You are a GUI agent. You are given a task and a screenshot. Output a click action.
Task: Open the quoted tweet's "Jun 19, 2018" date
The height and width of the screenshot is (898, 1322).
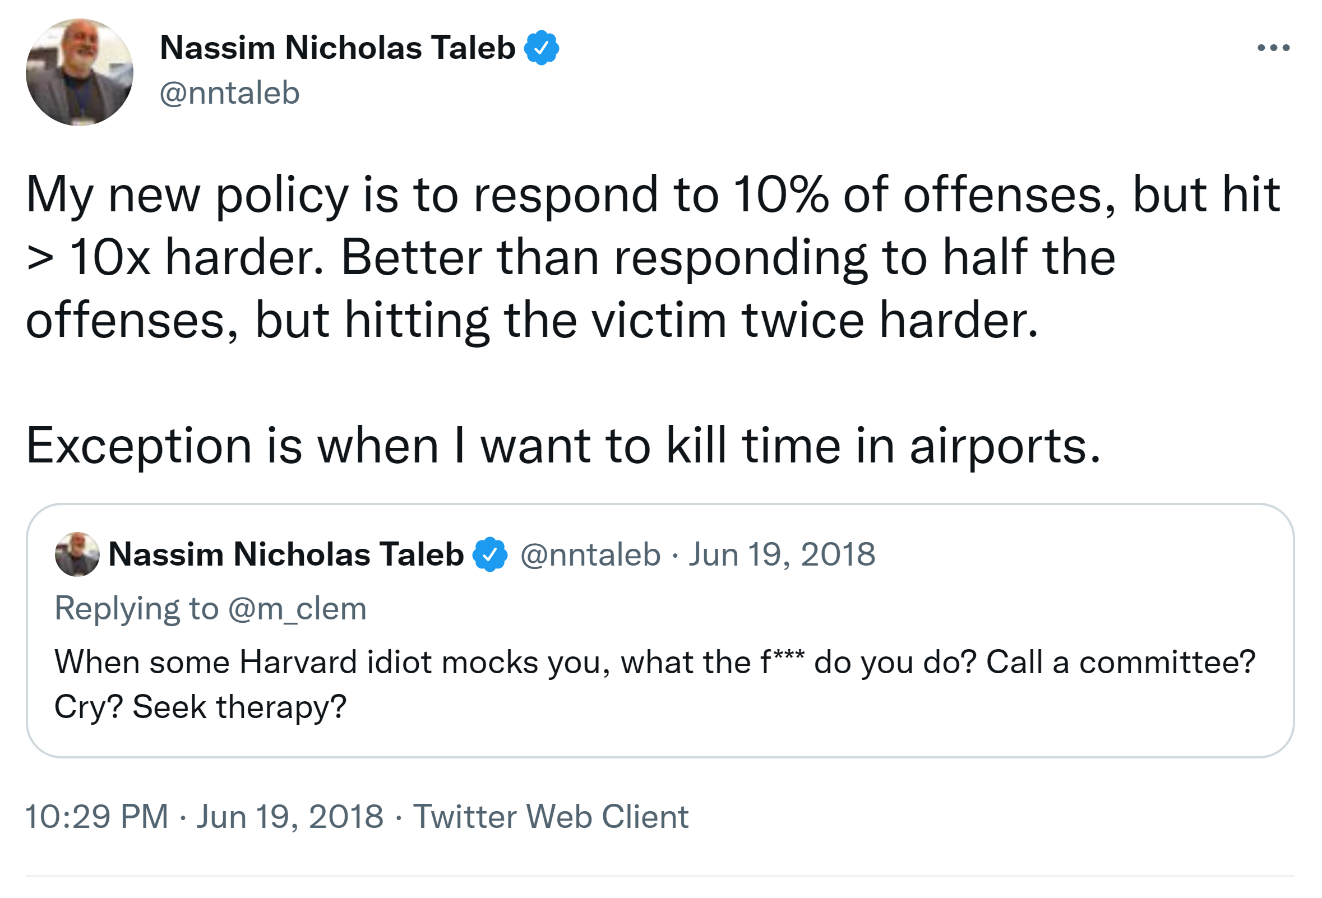tap(782, 554)
